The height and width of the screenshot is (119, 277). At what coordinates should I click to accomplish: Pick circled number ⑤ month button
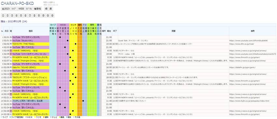point(21,16)
